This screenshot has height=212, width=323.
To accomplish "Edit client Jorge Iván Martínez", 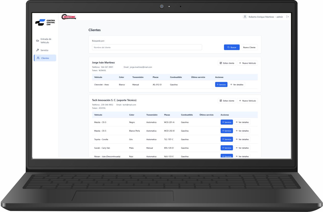I will click(x=227, y=63).
